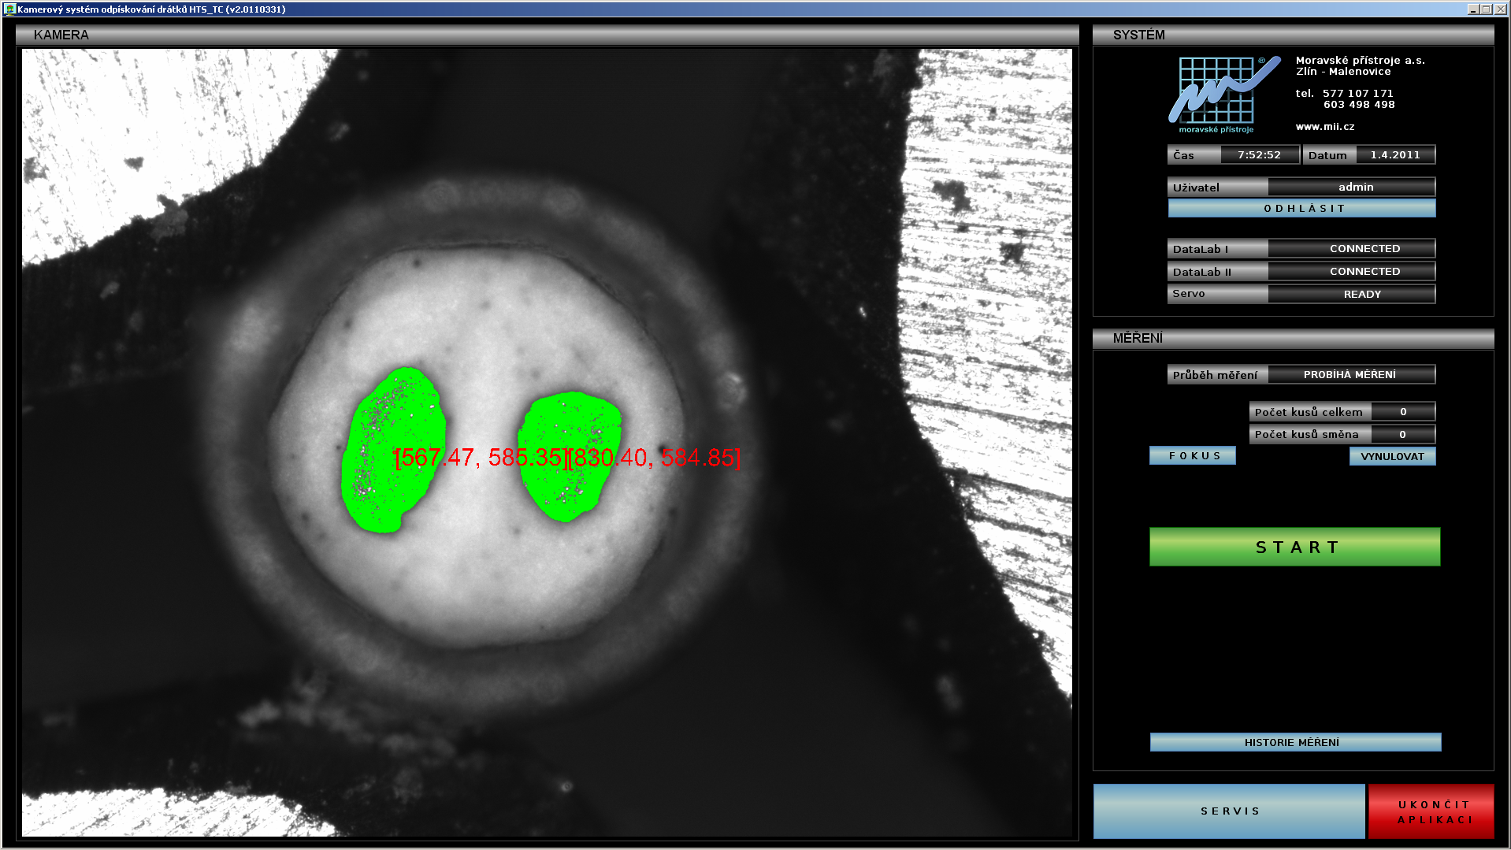Click the Datum date field
Image resolution: width=1511 pixels, height=850 pixels.
(1394, 155)
